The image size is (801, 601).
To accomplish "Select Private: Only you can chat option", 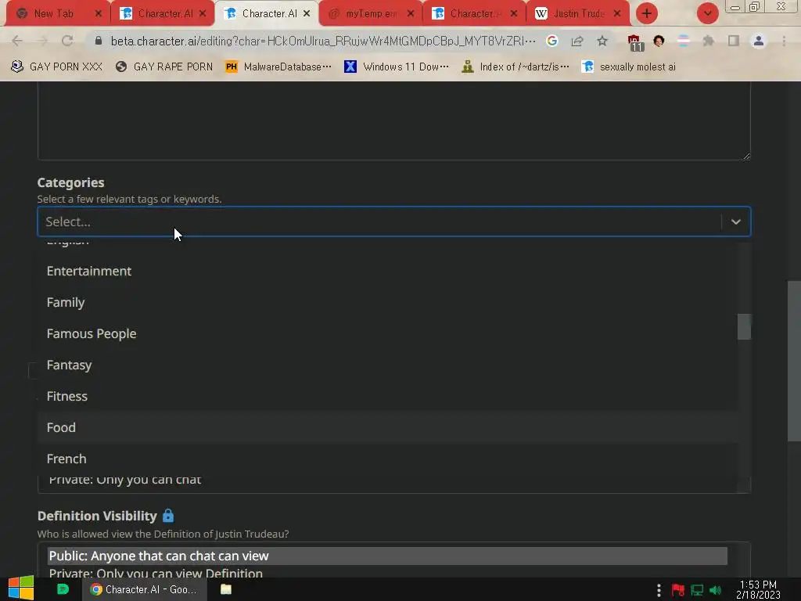I will coord(125,480).
